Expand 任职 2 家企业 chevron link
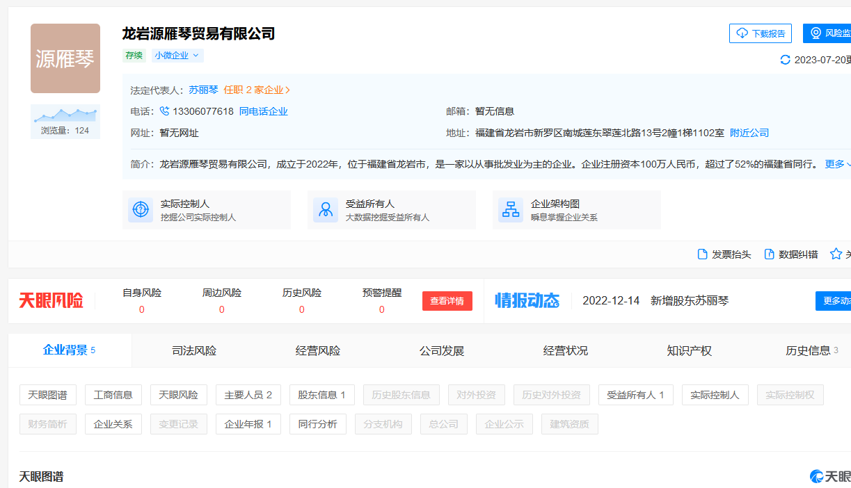The width and height of the screenshot is (851, 488). 257,90
